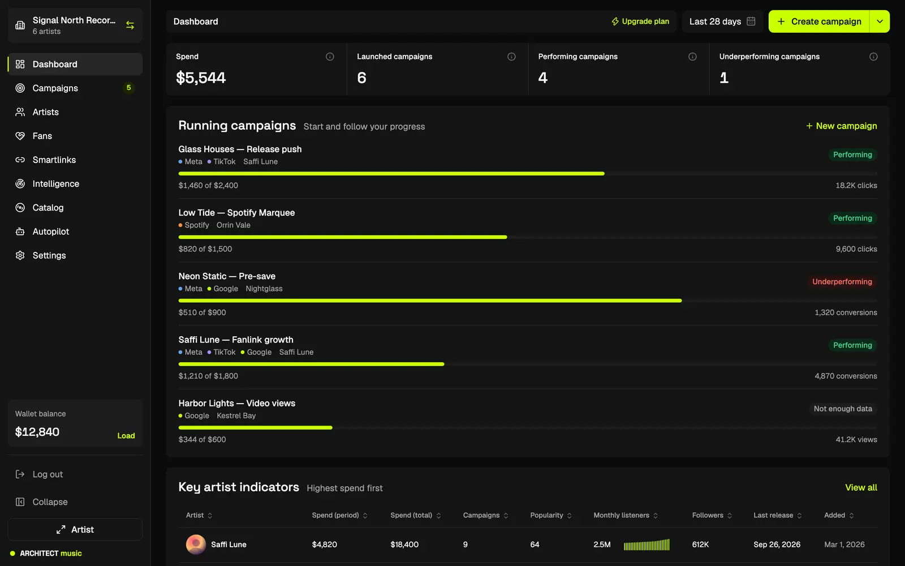This screenshot has height=566, width=905.
Task: Open Low Tide — Spotify Marquee campaign
Action: 236,213
